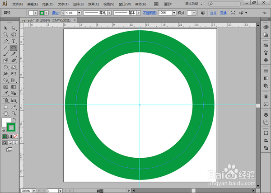Enable Draw Inside mode
The height and width of the screenshot is (193, 271).
click(x=15, y=143)
